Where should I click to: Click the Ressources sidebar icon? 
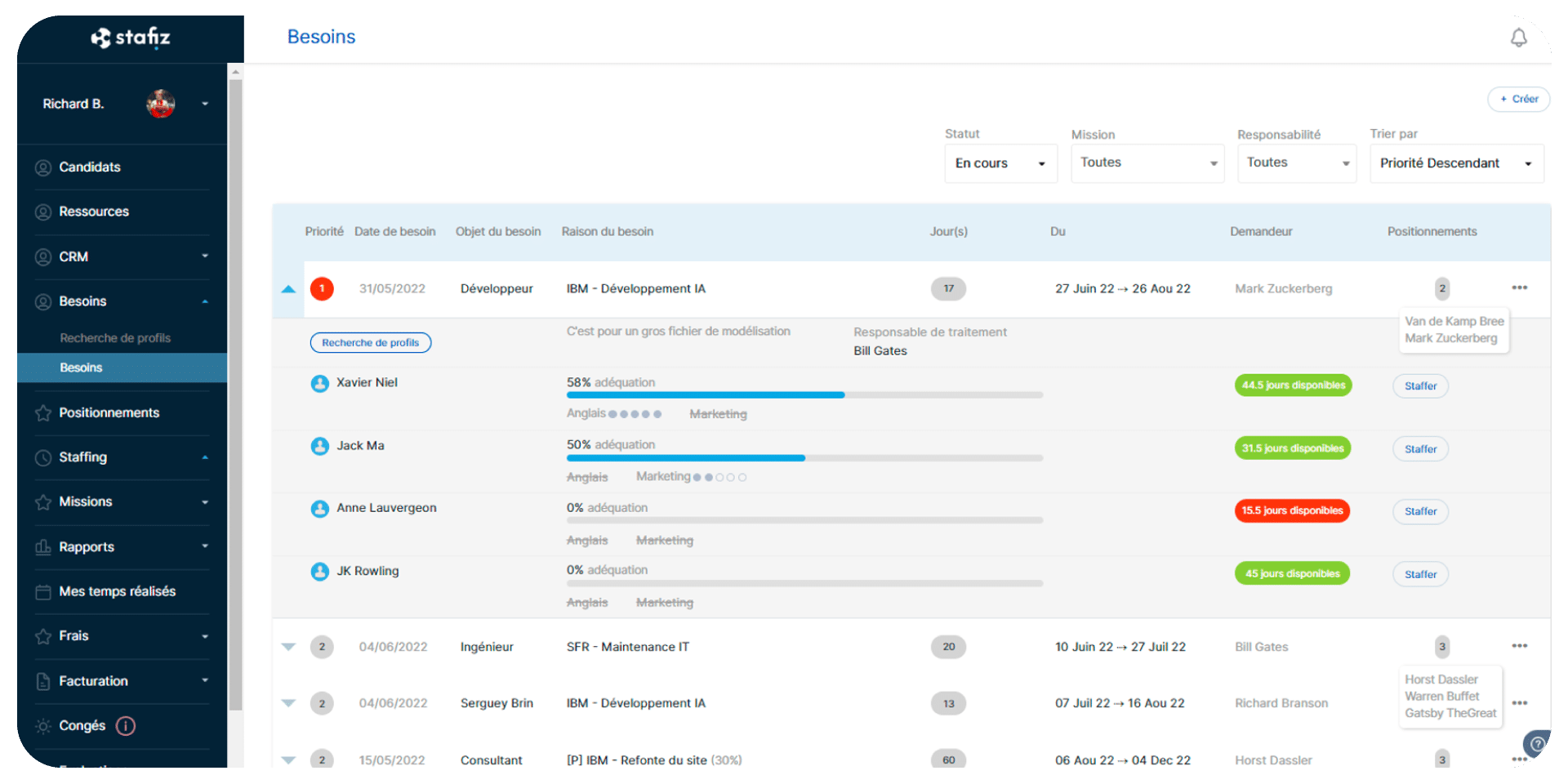pyautogui.click(x=43, y=212)
